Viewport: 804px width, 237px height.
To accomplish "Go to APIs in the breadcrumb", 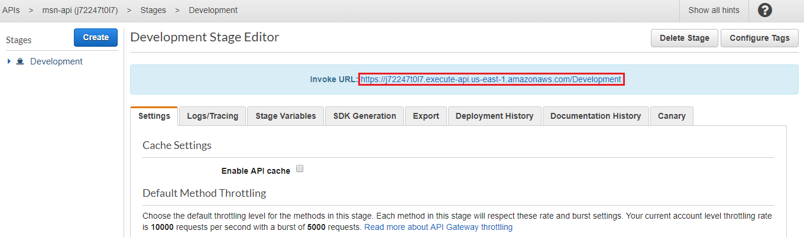I will click(11, 10).
